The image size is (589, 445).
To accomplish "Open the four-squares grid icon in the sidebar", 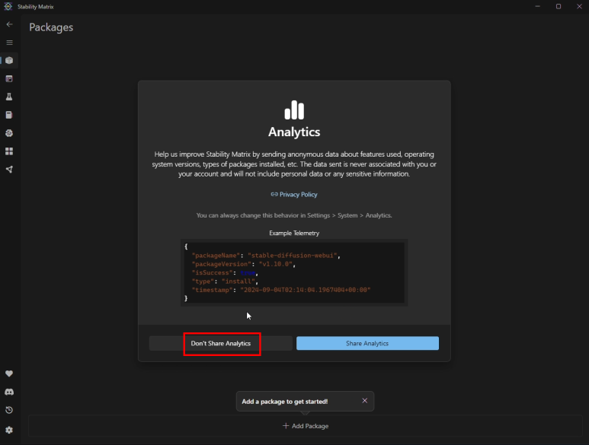I will pos(9,151).
